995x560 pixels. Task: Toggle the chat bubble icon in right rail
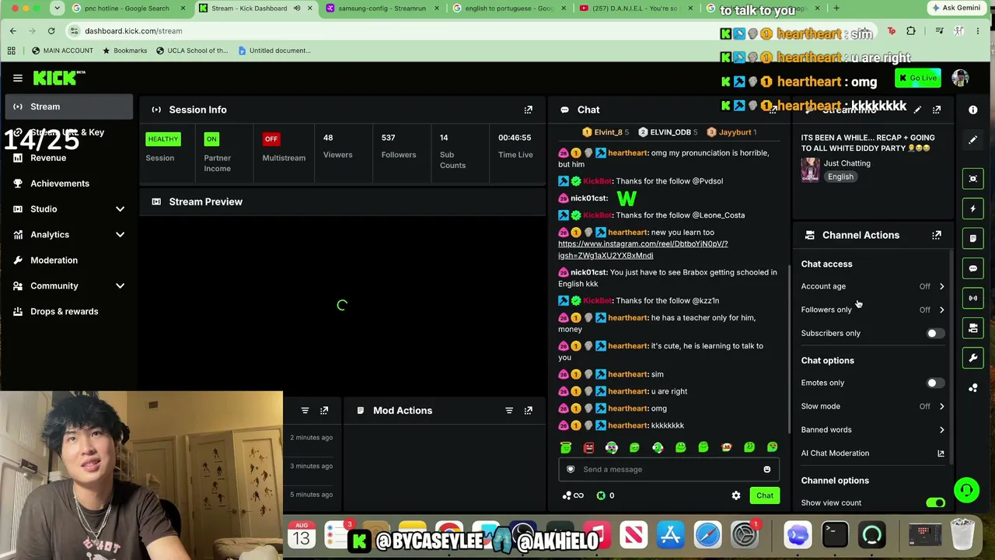point(973,268)
